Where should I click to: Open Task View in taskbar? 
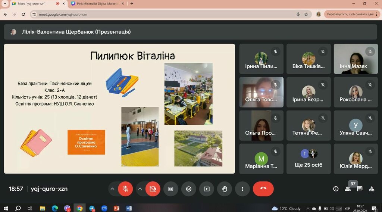(30, 208)
